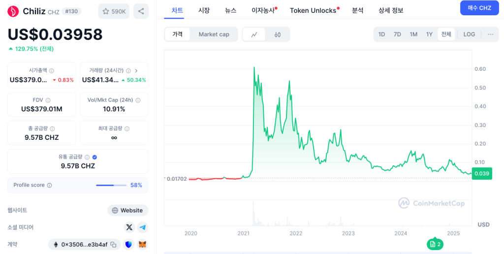Open the X (Twitter) social media icon
Screen dimensions: 504x254
[129, 227]
